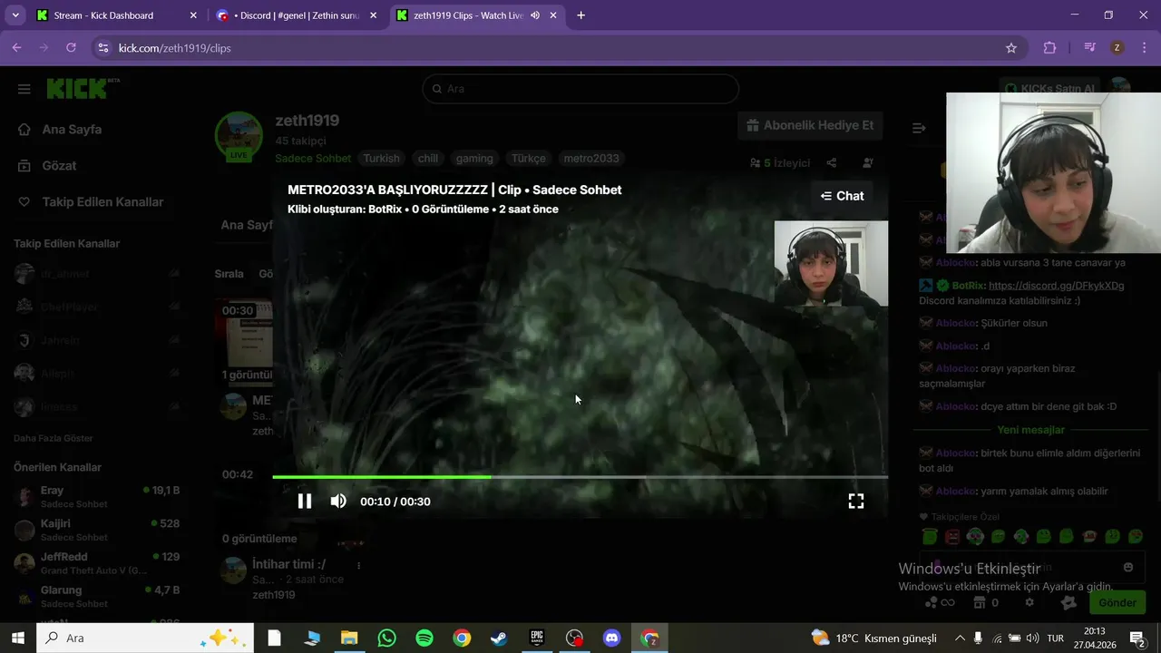The image size is (1161, 653).
Task: Select the zeth1919 Clips browser tab
Action: click(x=468, y=15)
